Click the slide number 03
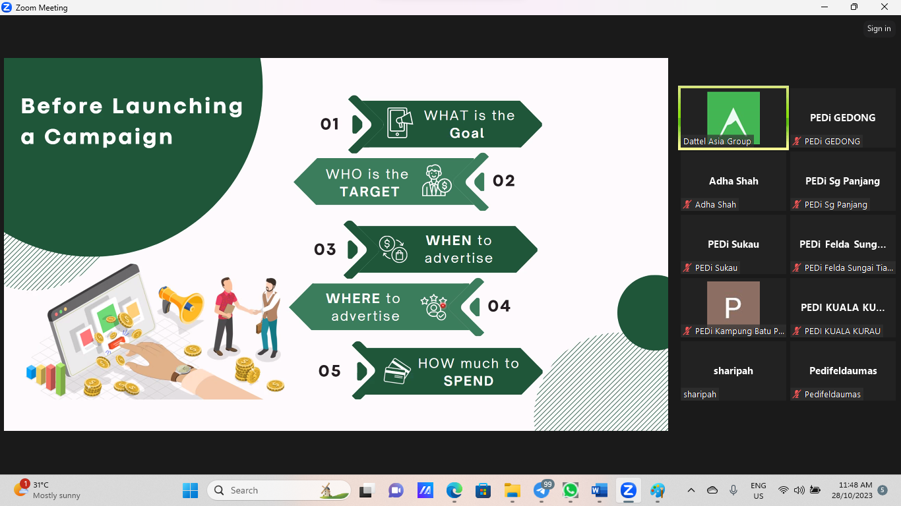The image size is (901, 506). (x=325, y=250)
